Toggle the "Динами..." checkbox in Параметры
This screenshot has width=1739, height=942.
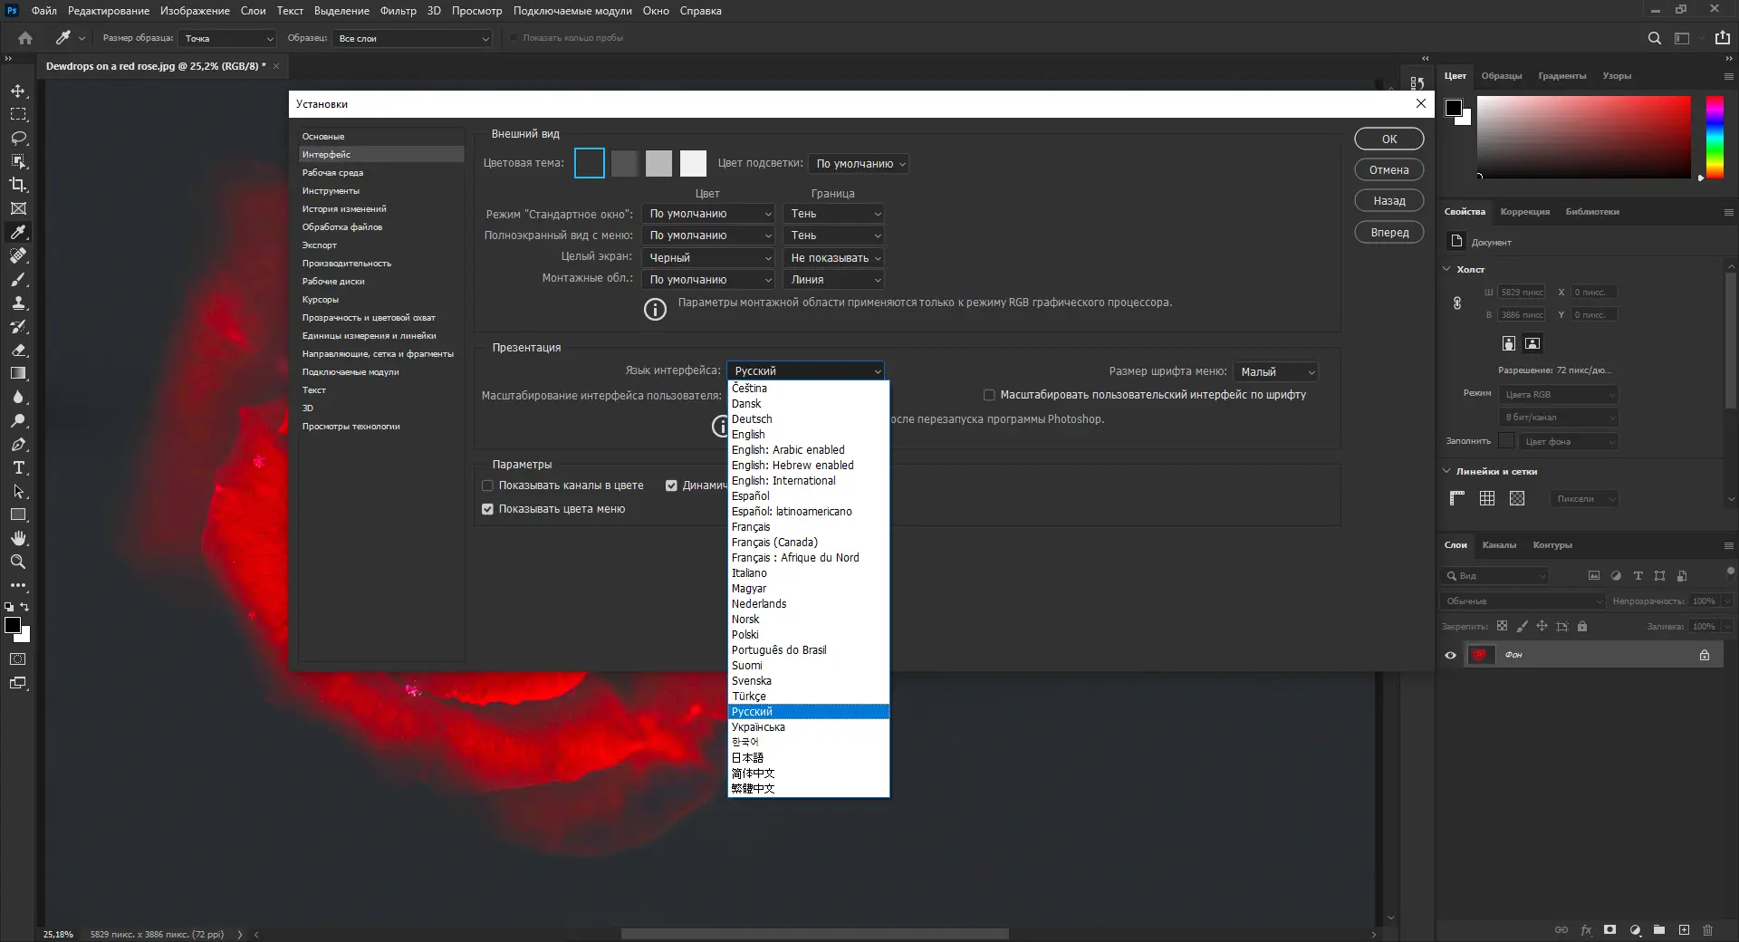coord(671,485)
